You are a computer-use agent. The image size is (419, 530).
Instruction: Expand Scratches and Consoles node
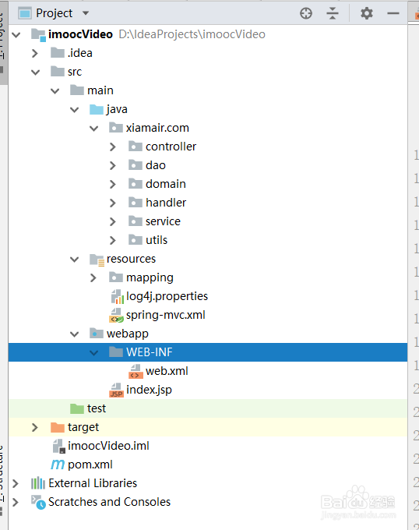click(x=16, y=502)
